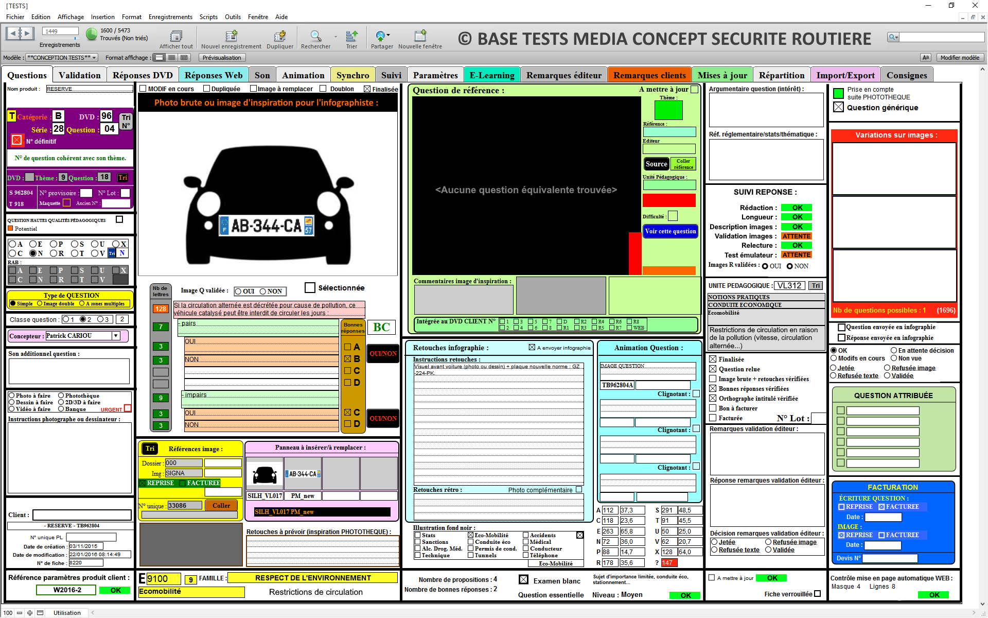Switch to form view format icon
This screenshot has width=988, height=618.
(x=160, y=58)
